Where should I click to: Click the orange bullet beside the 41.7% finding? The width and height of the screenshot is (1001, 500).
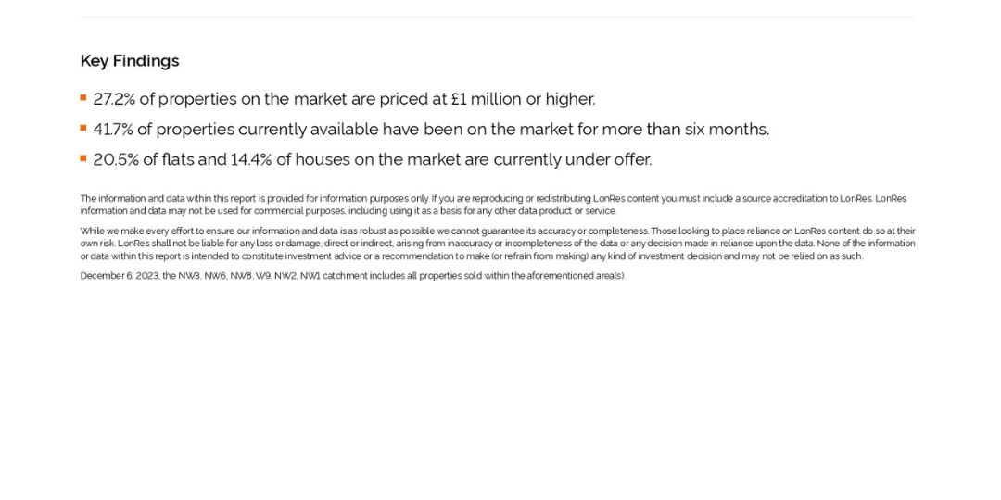[83, 128]
